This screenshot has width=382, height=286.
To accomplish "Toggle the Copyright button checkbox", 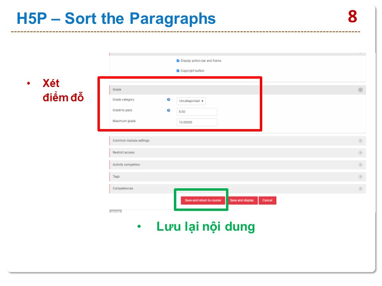I will click(178, 71).
